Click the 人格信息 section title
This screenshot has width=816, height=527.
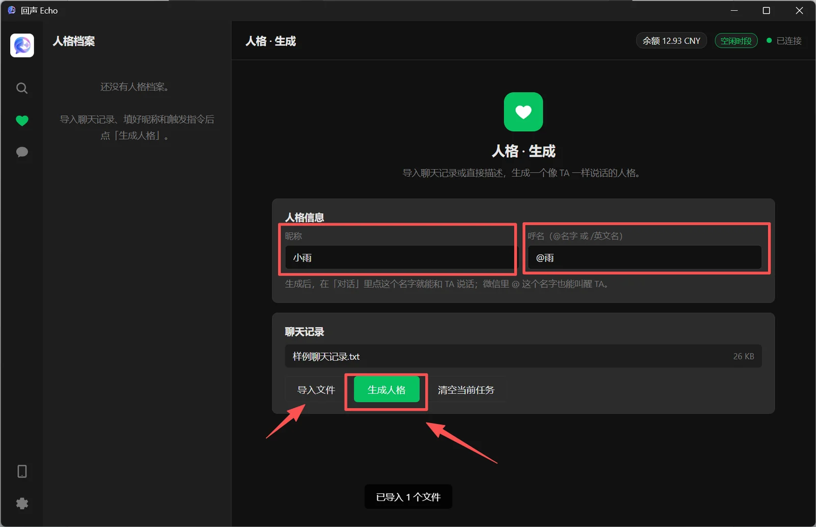[304, 217]
